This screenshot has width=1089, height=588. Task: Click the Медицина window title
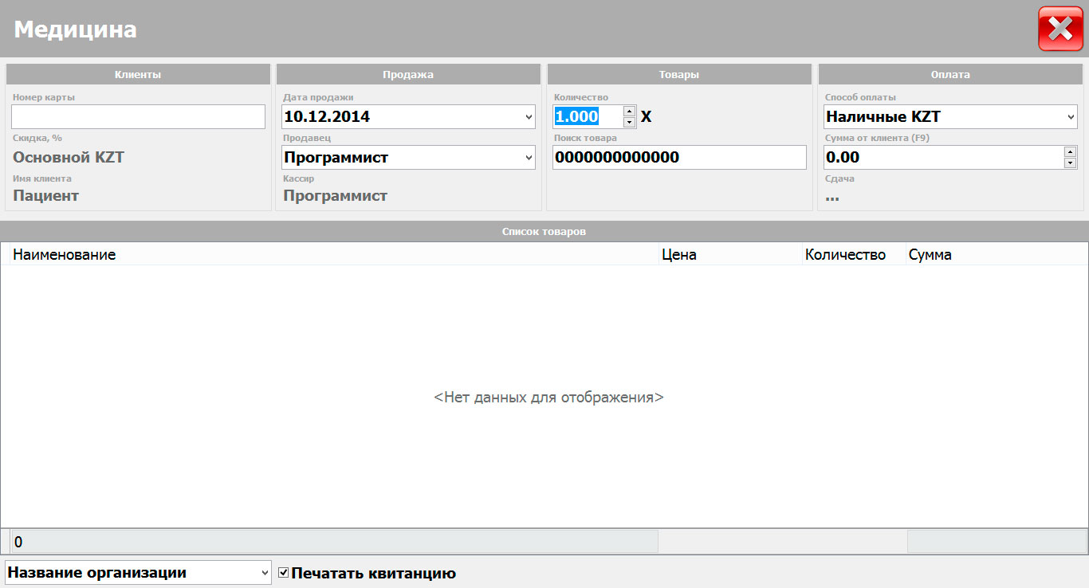coord(76,29)
